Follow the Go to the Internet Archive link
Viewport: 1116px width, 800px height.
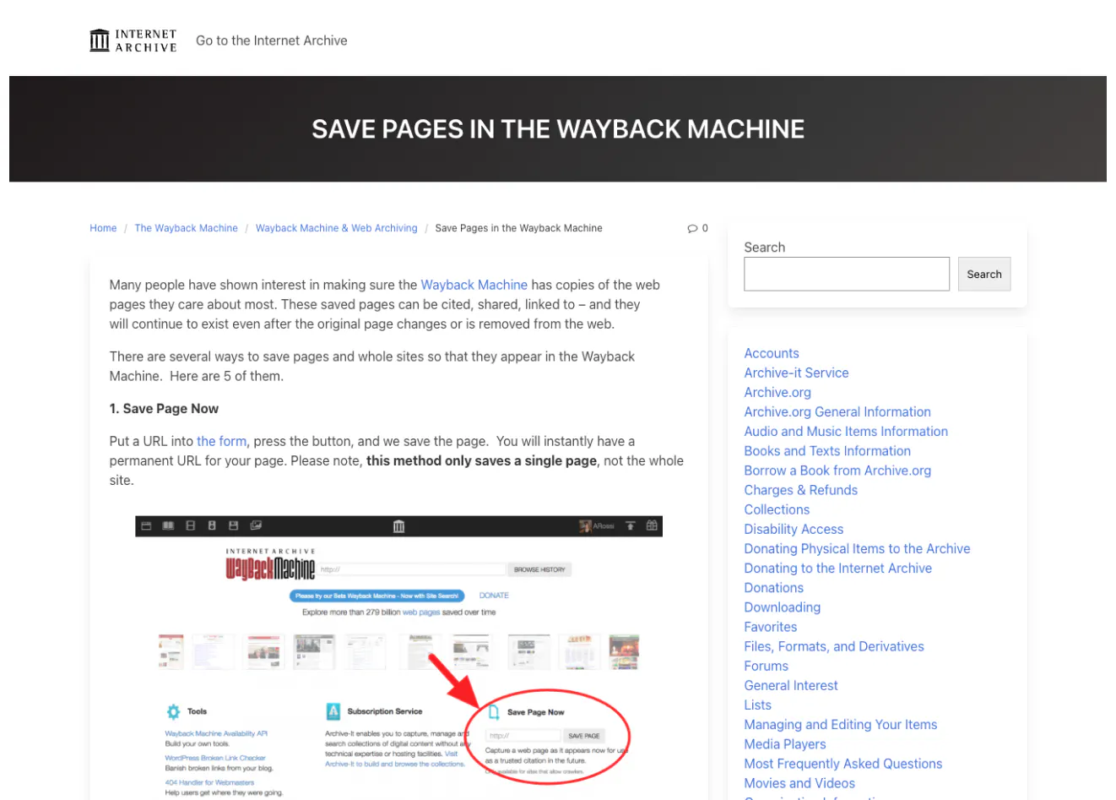tap(272, 41)
